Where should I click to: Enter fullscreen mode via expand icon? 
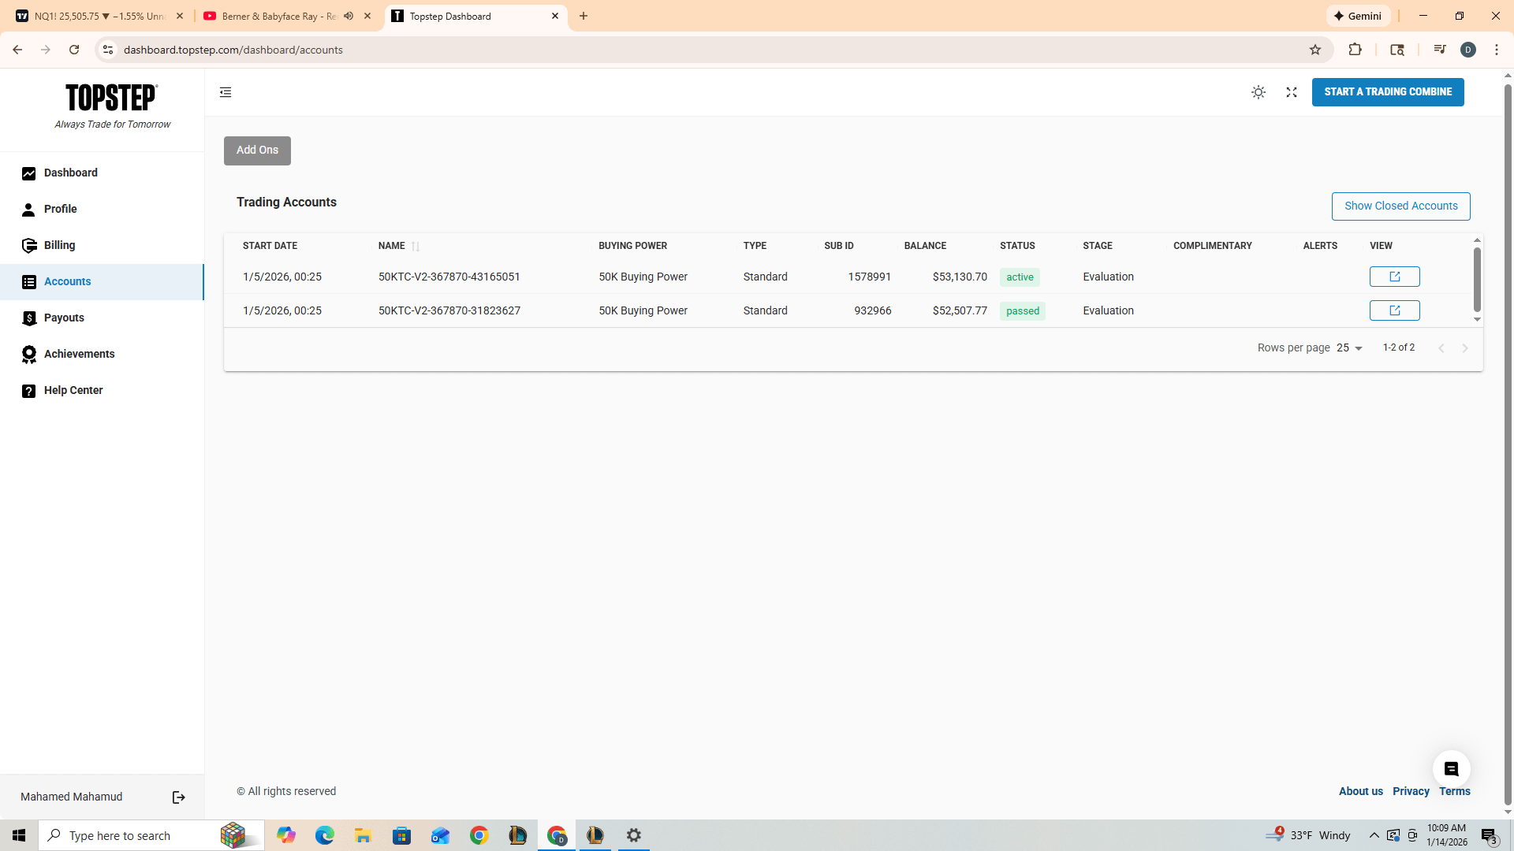coord(1292,92)
